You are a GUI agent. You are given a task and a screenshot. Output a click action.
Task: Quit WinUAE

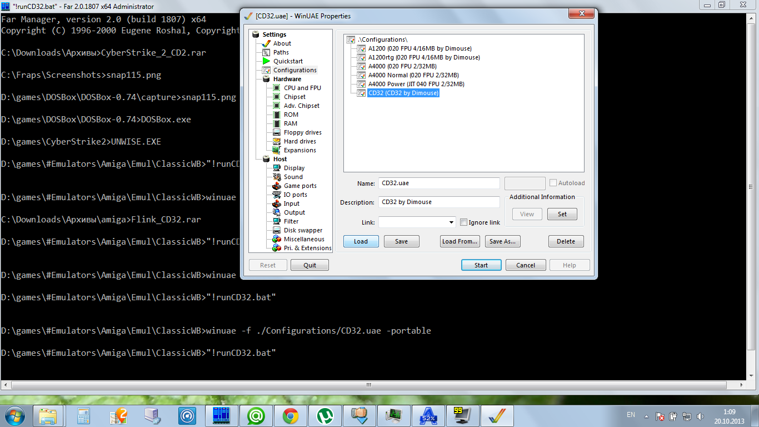coord(309,265)
